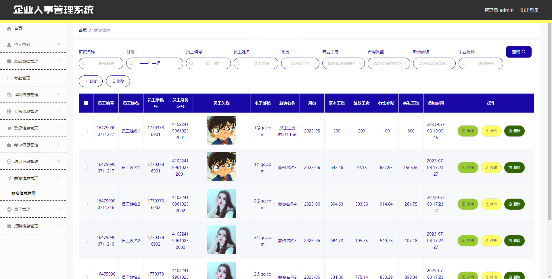Click the 员工姓名 search input field
This screenshot has height=279, width=552.
(256, 63)
